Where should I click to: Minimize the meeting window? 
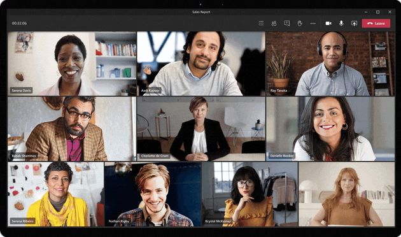click(366, 11)
